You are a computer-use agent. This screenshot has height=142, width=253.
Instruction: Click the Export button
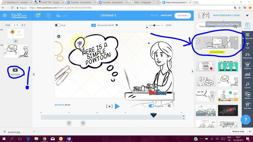pyautogui.click(x=183, y=16)
